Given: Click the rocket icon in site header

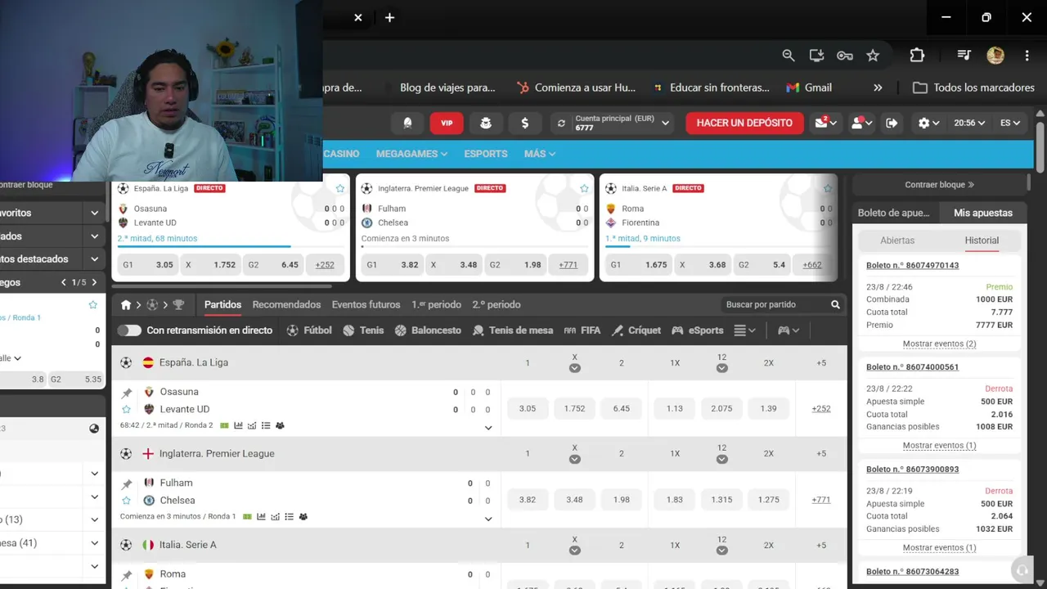Looking at the screenshot, I should click(407, 123).
